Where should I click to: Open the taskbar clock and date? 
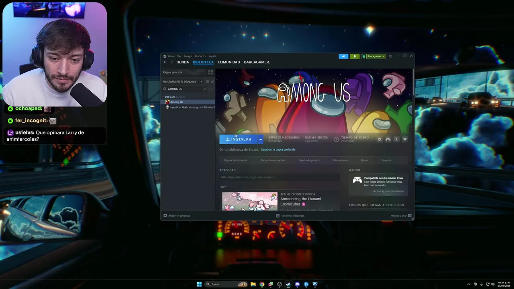tap(504, 284)
